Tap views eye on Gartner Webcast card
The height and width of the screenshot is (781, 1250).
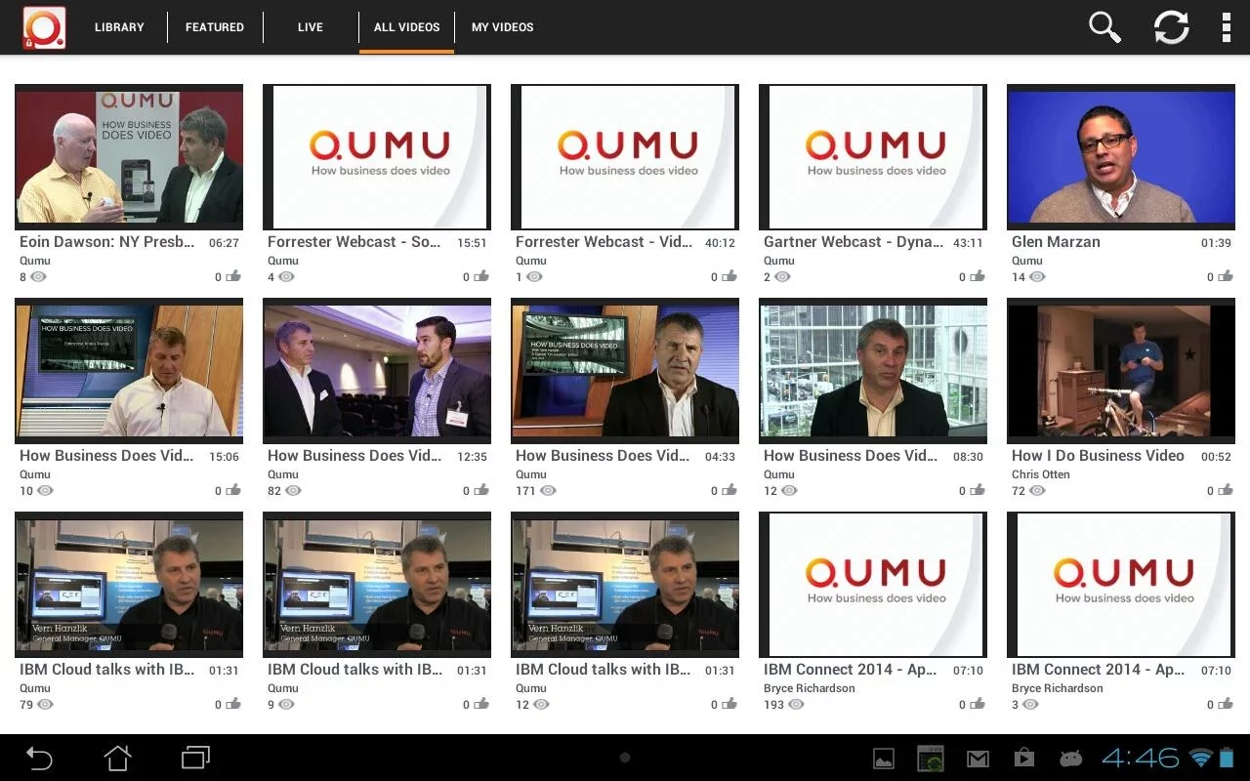point(782,277)
